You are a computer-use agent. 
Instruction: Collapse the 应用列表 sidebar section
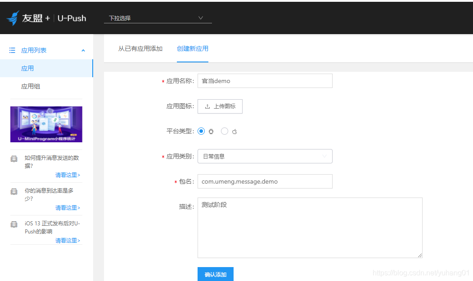click(83, 51)
